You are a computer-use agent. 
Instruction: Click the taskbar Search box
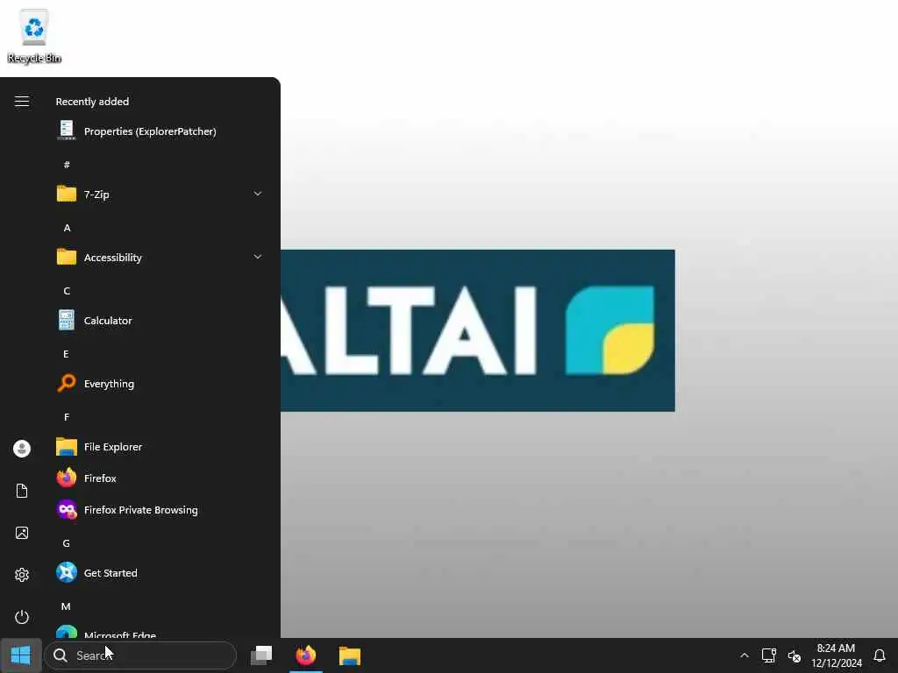tap(140, 655)
